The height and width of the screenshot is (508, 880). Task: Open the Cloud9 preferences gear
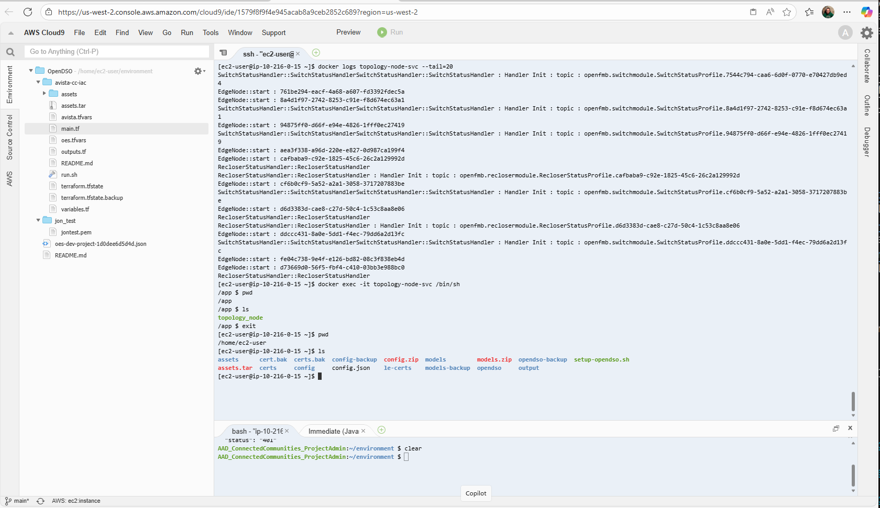click(867, 33)
